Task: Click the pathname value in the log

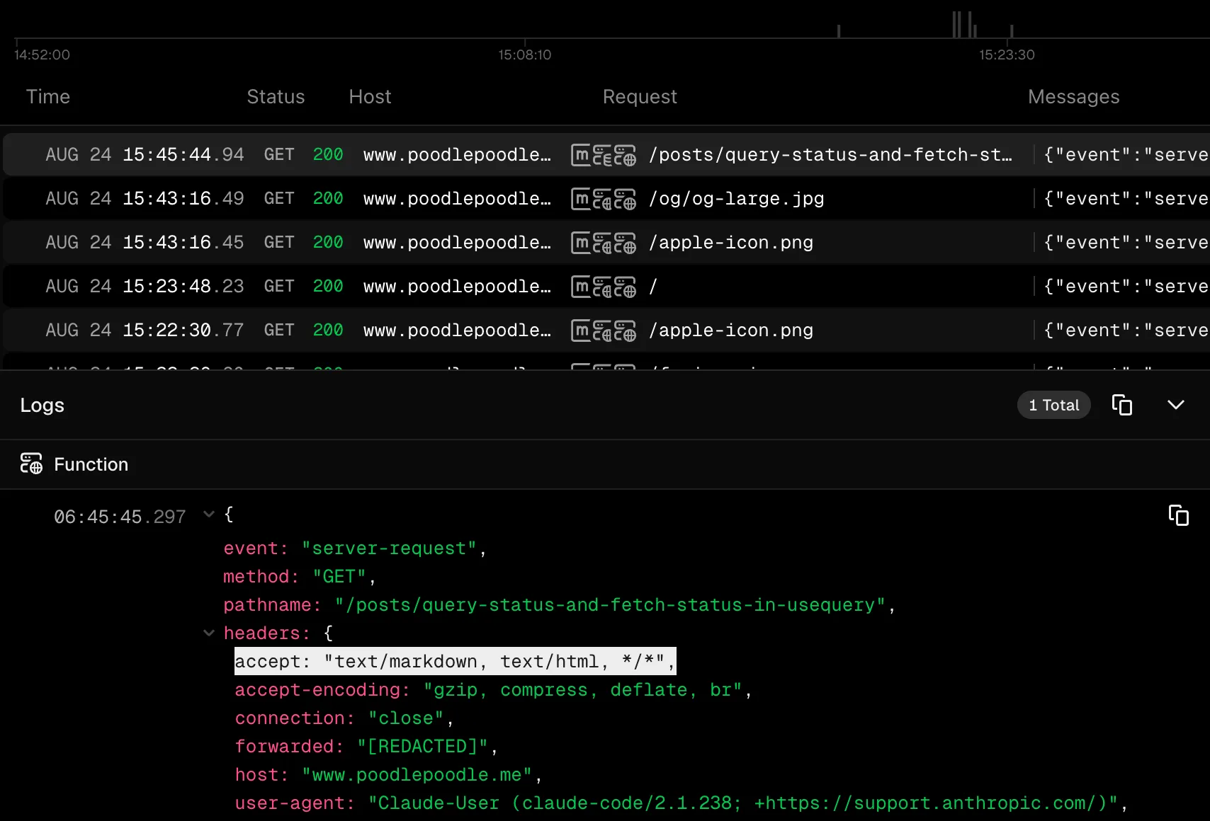Action: (x=611, y=605)
